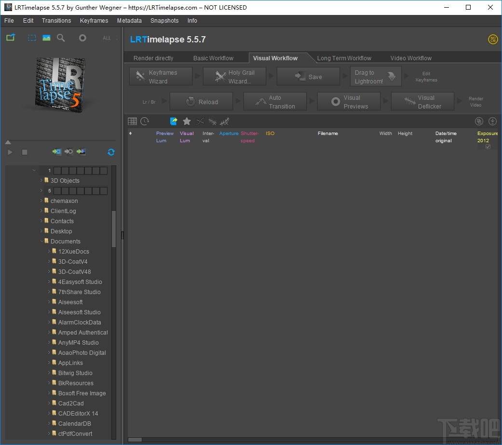502x445 pixels.
Task: Click the landscape image preview icon
Action: click(x=46, y=38)
